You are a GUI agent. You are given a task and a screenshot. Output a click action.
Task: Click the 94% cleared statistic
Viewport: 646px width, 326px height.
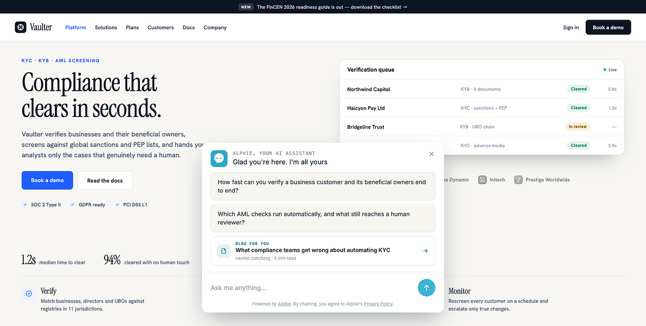[x=147, y=260]
